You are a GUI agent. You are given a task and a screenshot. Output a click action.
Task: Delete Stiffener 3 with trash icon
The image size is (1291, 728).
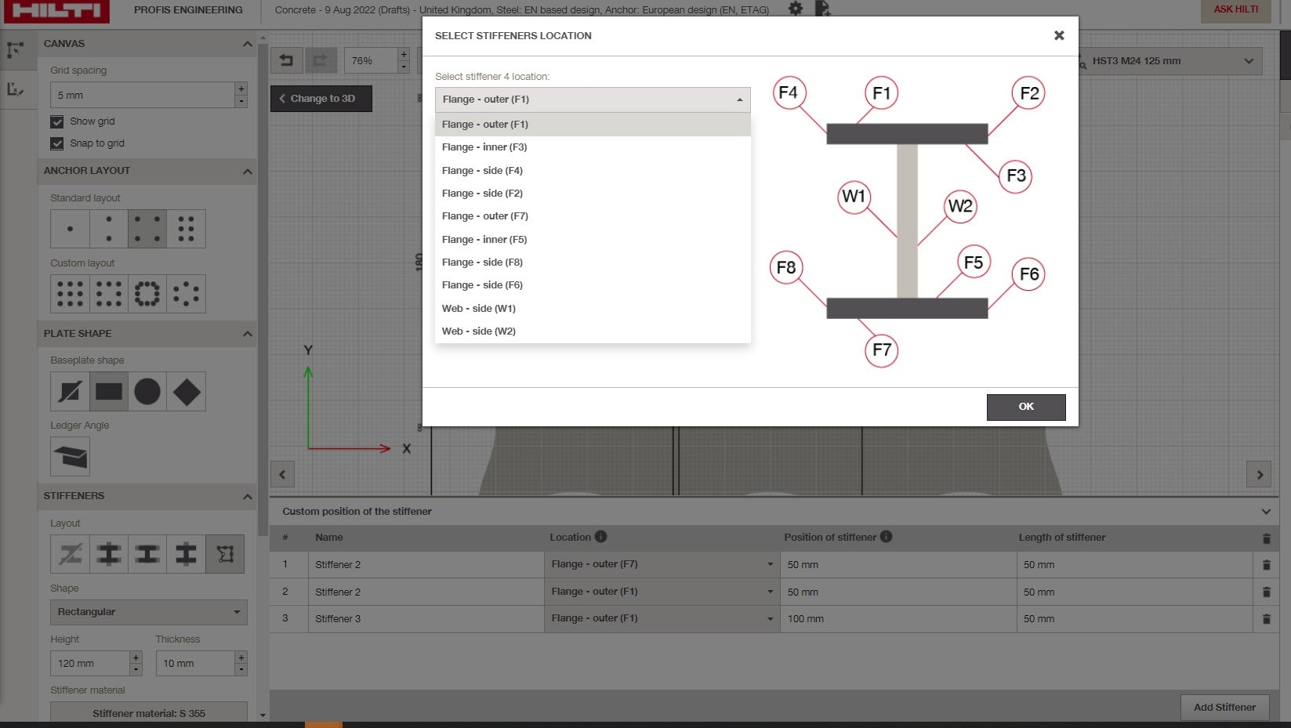pos(1266,619)
